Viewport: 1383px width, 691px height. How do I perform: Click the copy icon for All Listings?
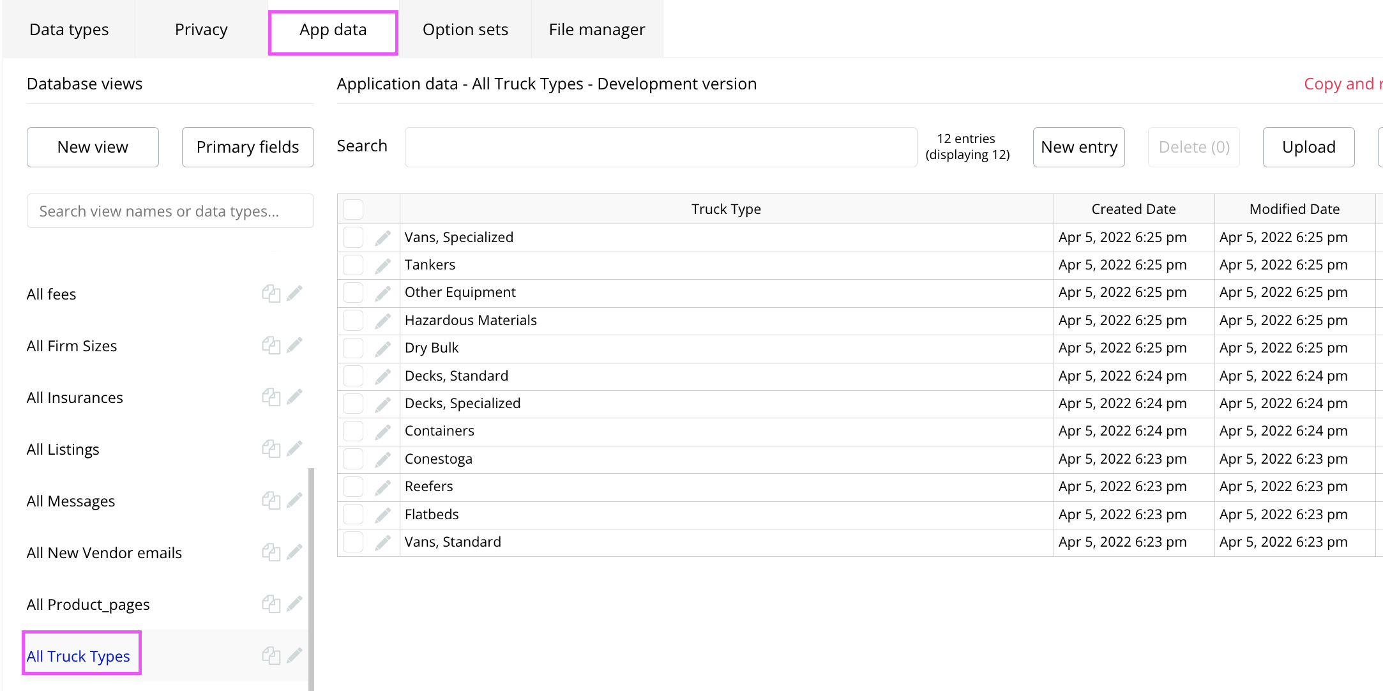tap(271, 449)
